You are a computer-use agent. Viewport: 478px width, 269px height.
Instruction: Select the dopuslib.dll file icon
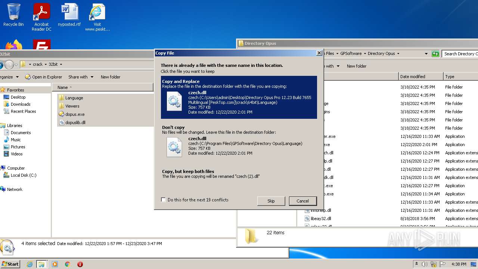[x=62, y=123]
